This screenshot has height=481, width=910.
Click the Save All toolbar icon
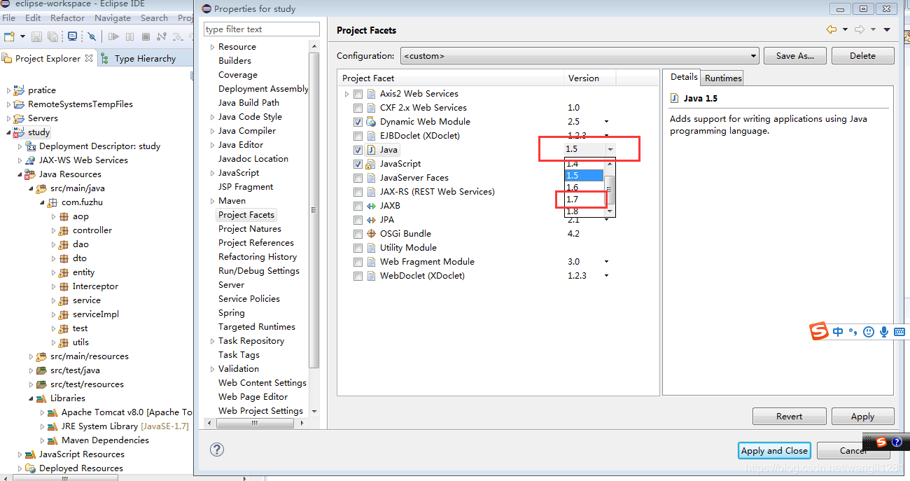[53, 36]
